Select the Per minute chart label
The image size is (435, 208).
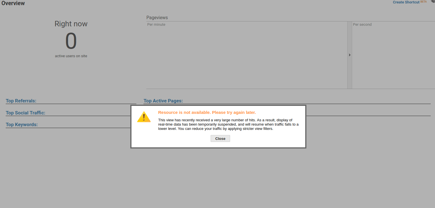[156, 25]
